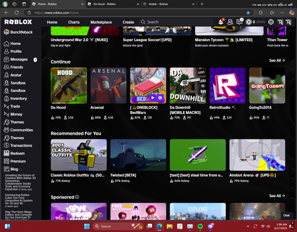This screenshot has height=232, width=297.
Task: Click the Windows taskbar Search box
Action: point(118,226)
